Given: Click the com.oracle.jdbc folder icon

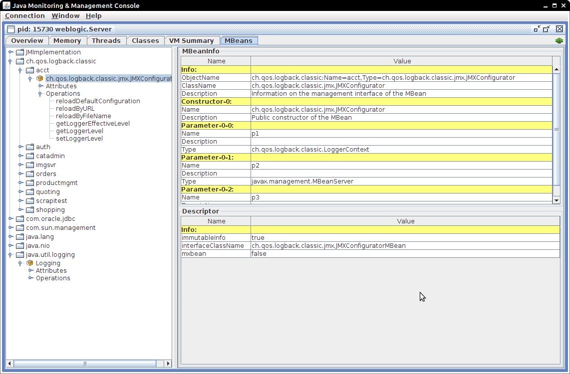Looking at the screenshot, I should (20, 219).
